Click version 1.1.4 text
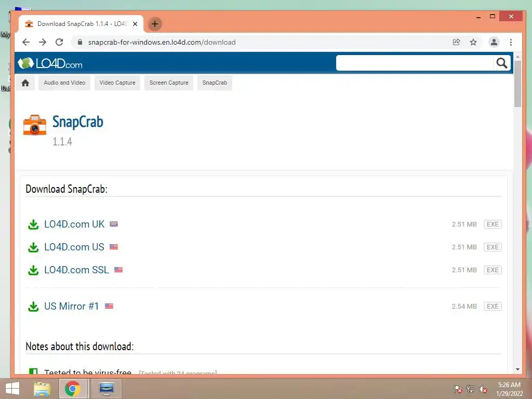 click(62, 141)
